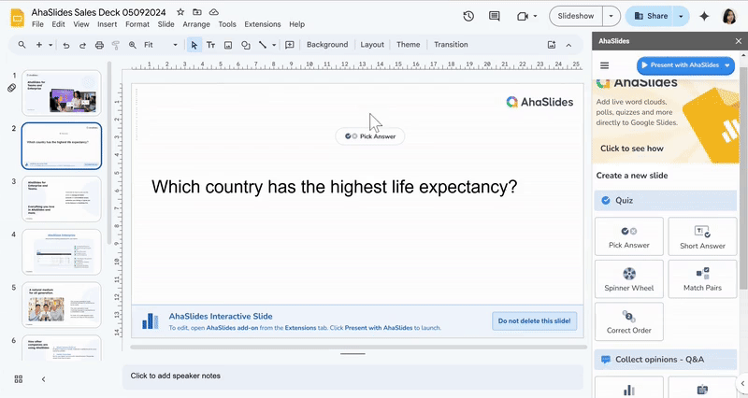Expand the line tool options arrow
The width and height of the screenshot is (748, 398).
[x=274, y=45]
